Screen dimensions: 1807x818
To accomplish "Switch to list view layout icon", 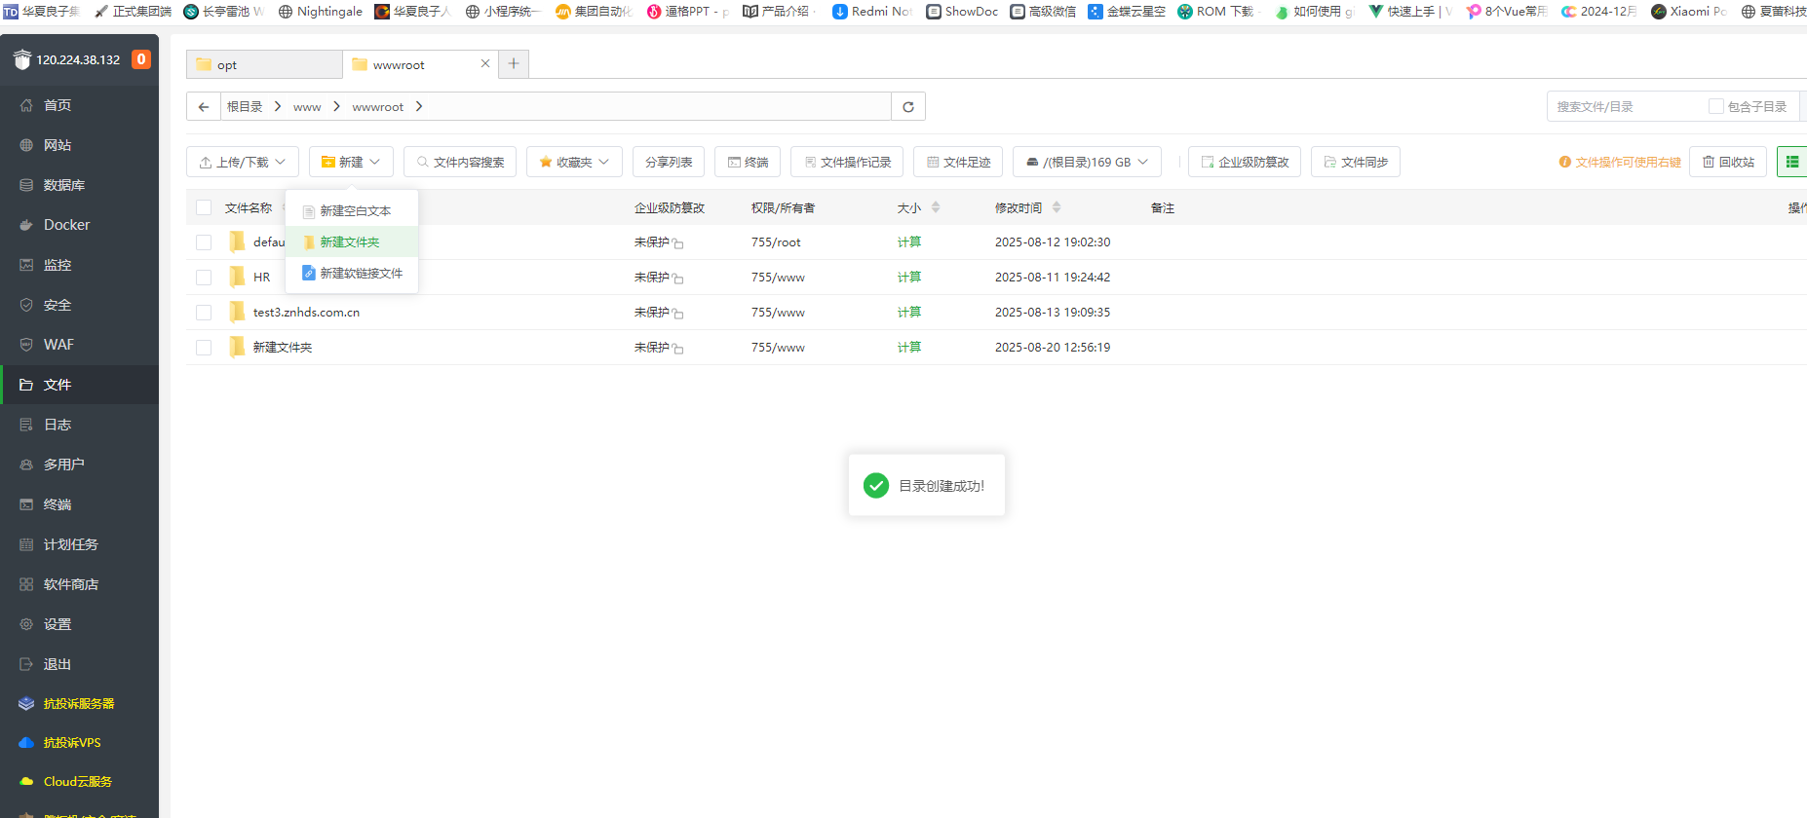I will coord(1791,162).
